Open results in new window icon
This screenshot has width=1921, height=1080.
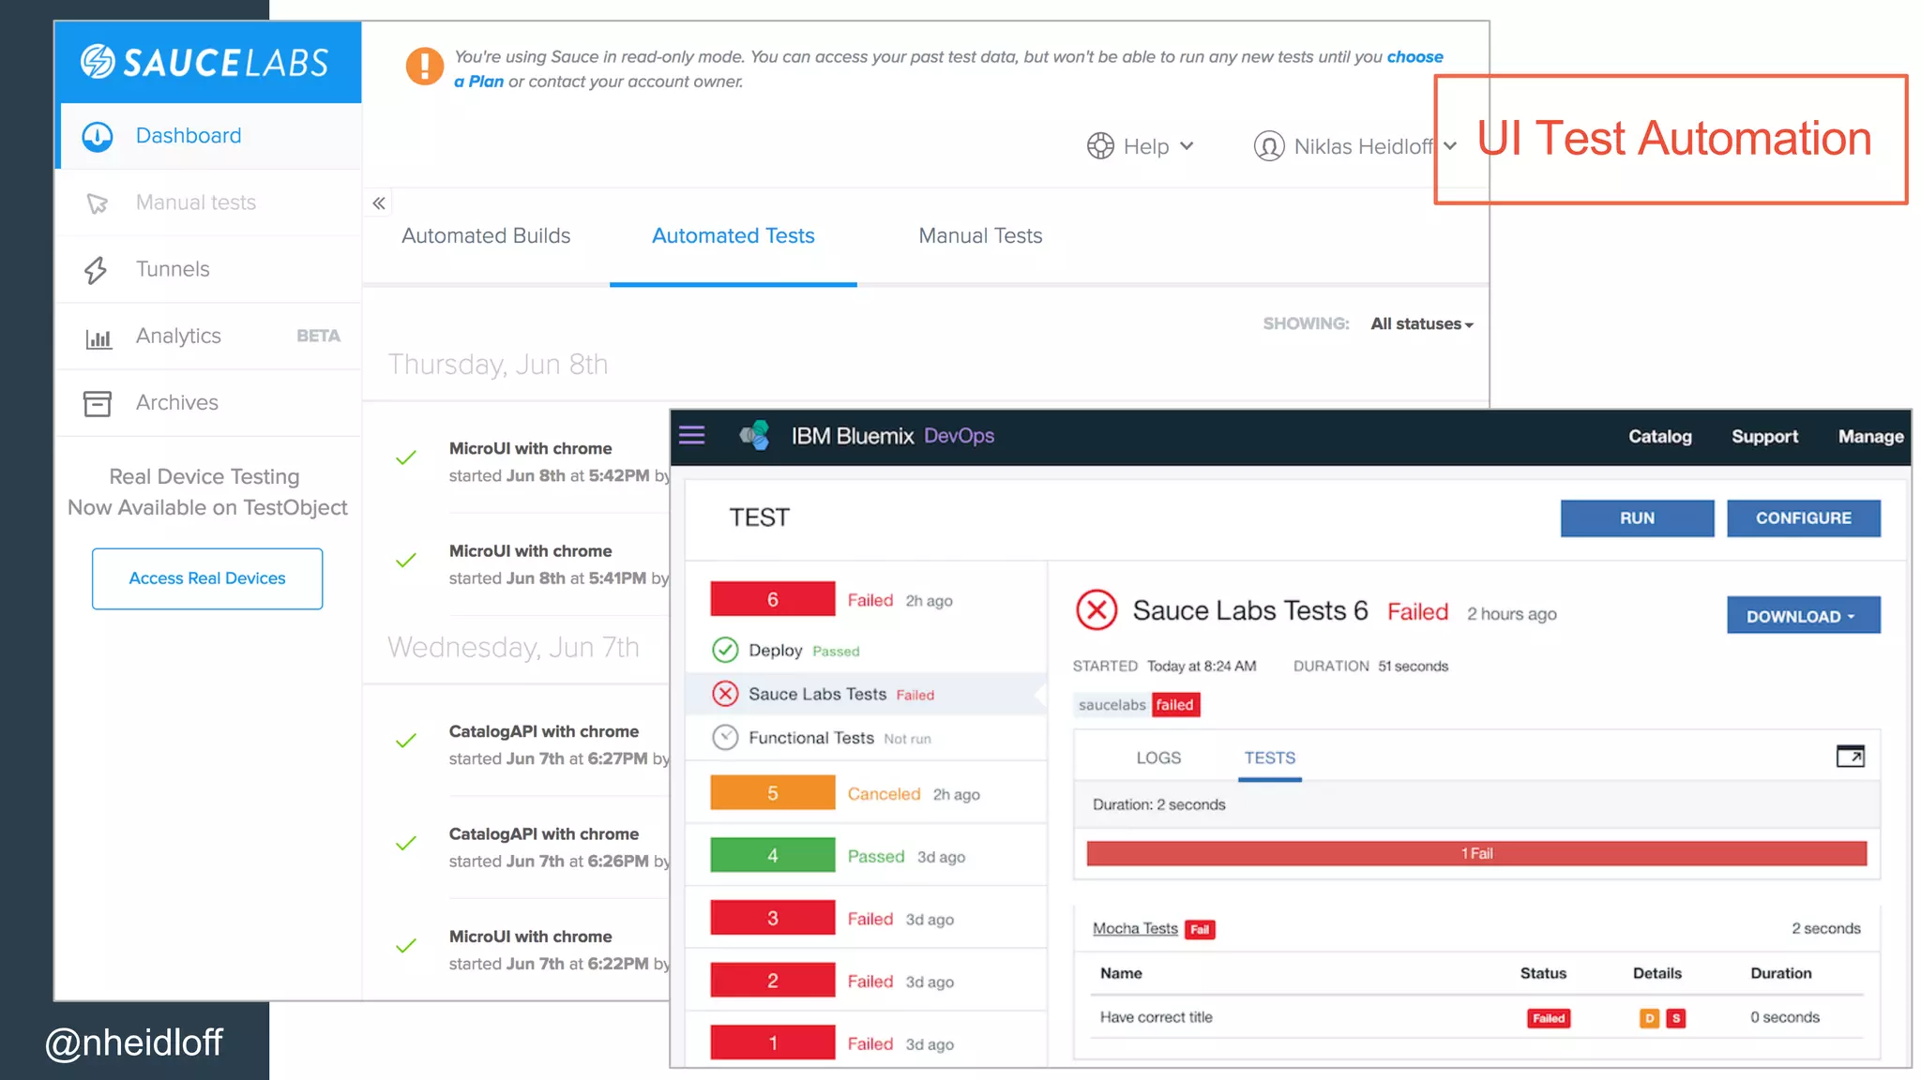[1850, 756]
